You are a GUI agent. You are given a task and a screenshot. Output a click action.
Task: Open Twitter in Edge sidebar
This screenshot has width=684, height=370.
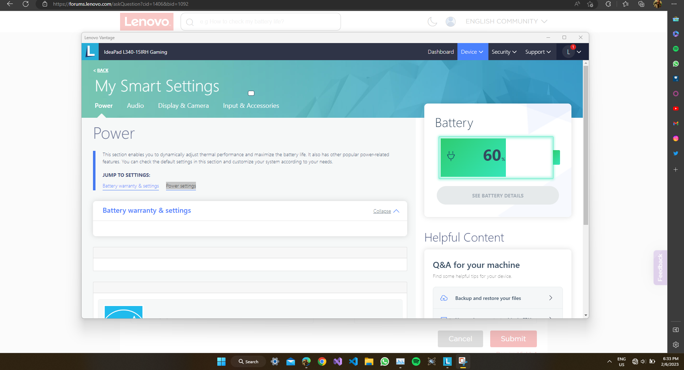676,153
